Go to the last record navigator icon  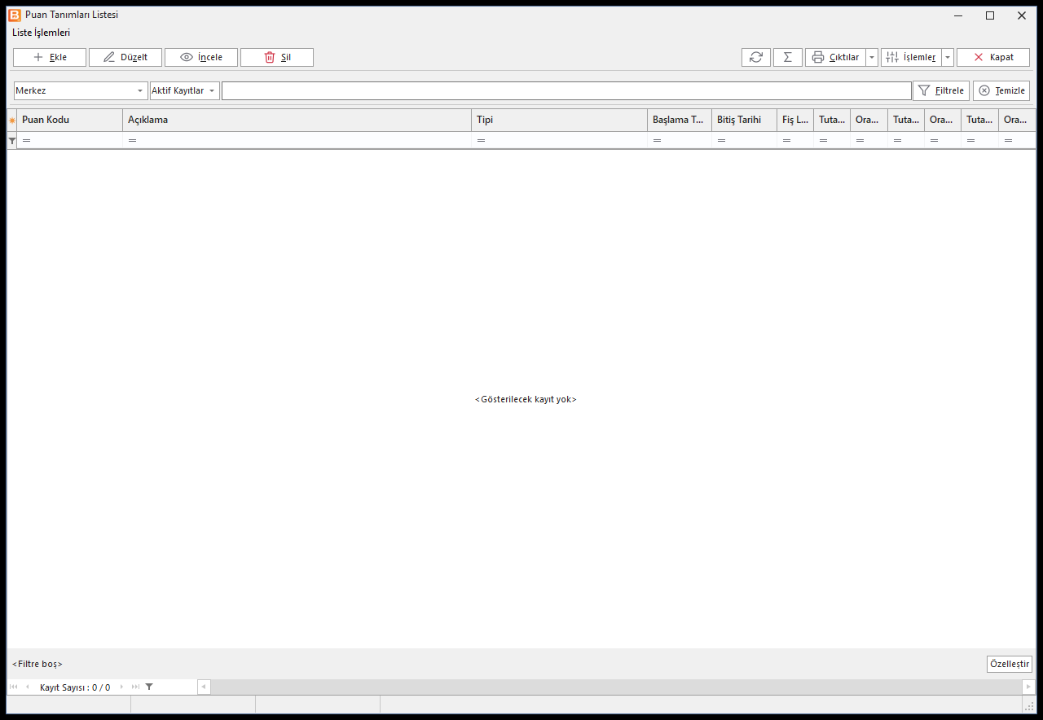(135, 687)
